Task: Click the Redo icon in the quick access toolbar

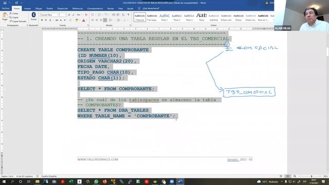Action: coord(16,3)
